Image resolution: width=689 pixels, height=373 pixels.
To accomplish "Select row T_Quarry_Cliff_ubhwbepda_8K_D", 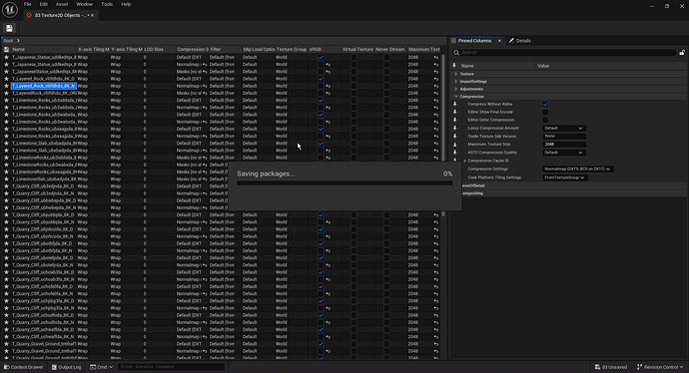I will (222, 200).
